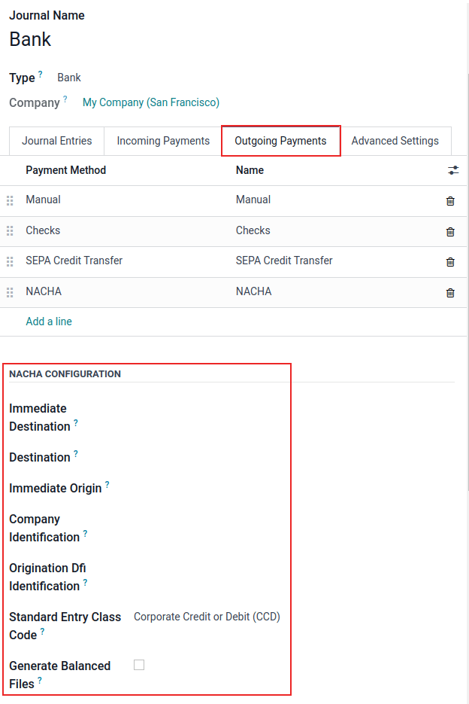Click the drag handle beside NACHA

[10, 292]
